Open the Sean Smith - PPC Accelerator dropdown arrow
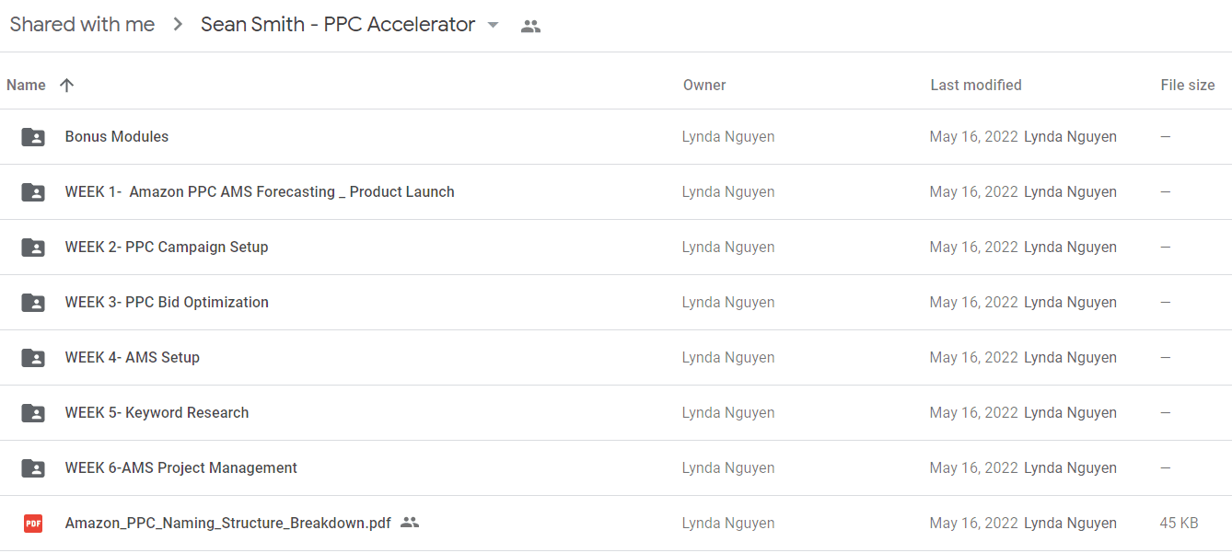The image size is (1232, 553). [x=493, y=26]
